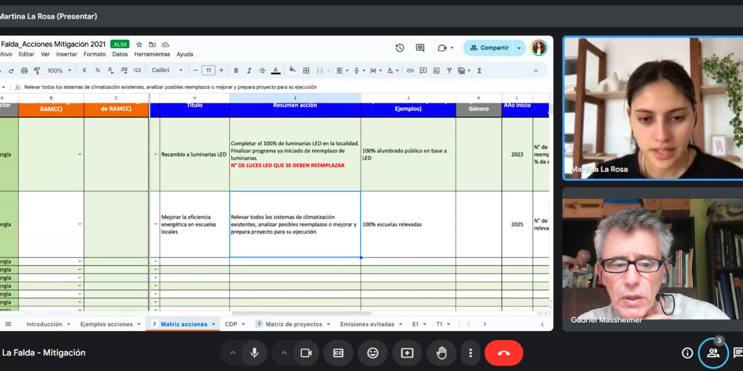Click the print icon in toolbar
The height and width of the screenshot is (371, 743).
(x=24, y=71)
